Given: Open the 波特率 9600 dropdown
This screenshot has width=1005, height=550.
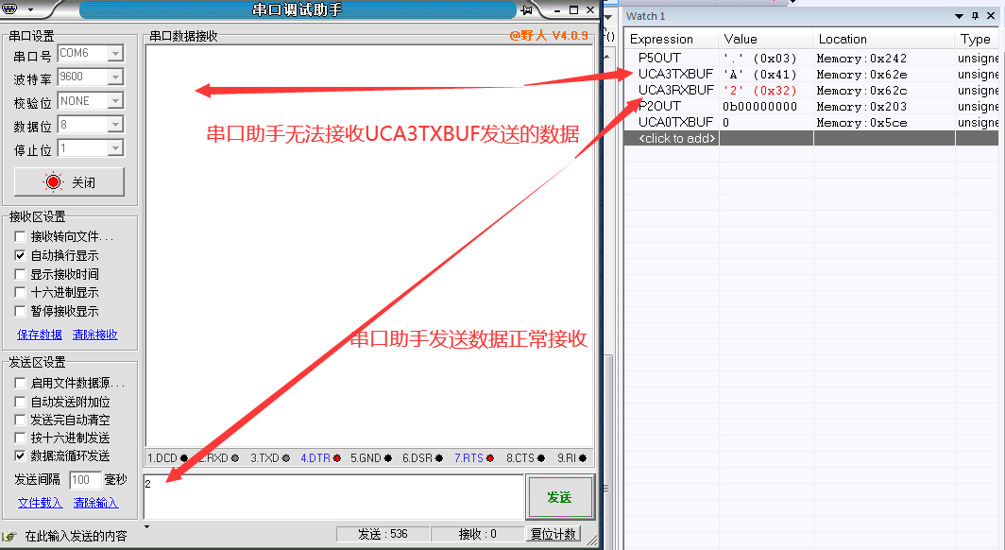Looking at the screenshot, I should tap(115, 77).
